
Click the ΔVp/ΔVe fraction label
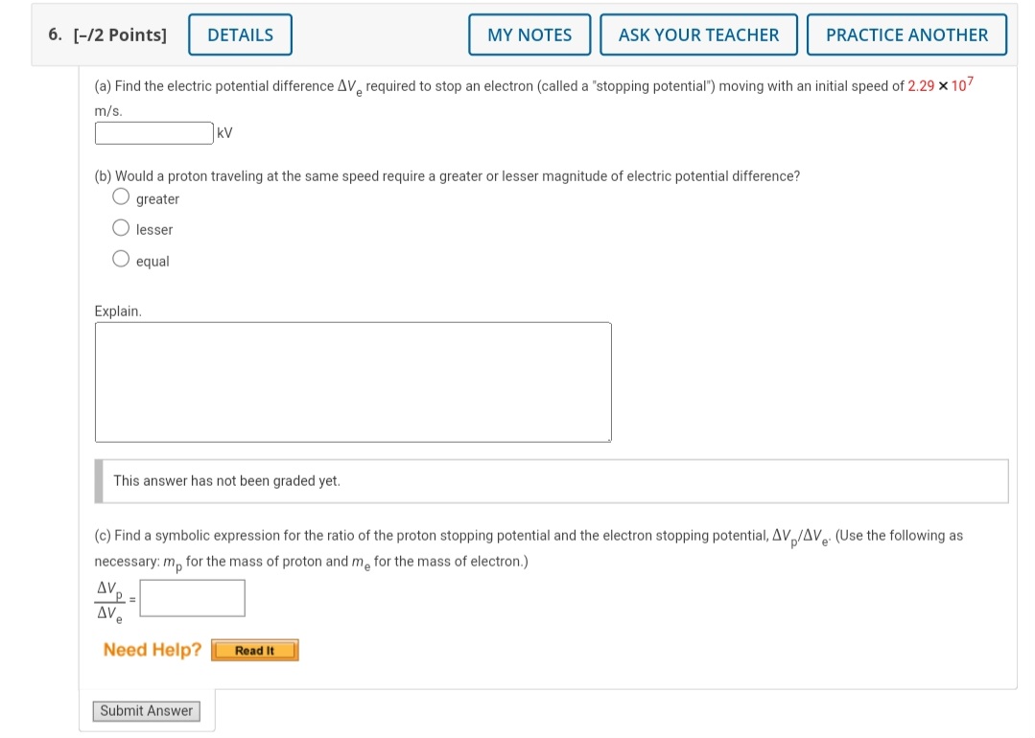[x=108, y=597]
